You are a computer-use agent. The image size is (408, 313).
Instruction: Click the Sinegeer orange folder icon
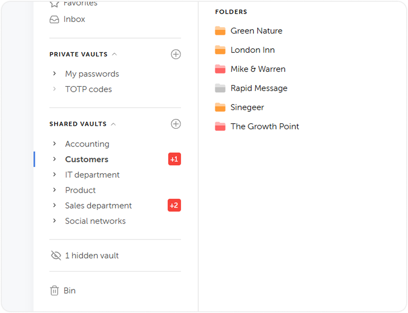(x=220, y=107)
